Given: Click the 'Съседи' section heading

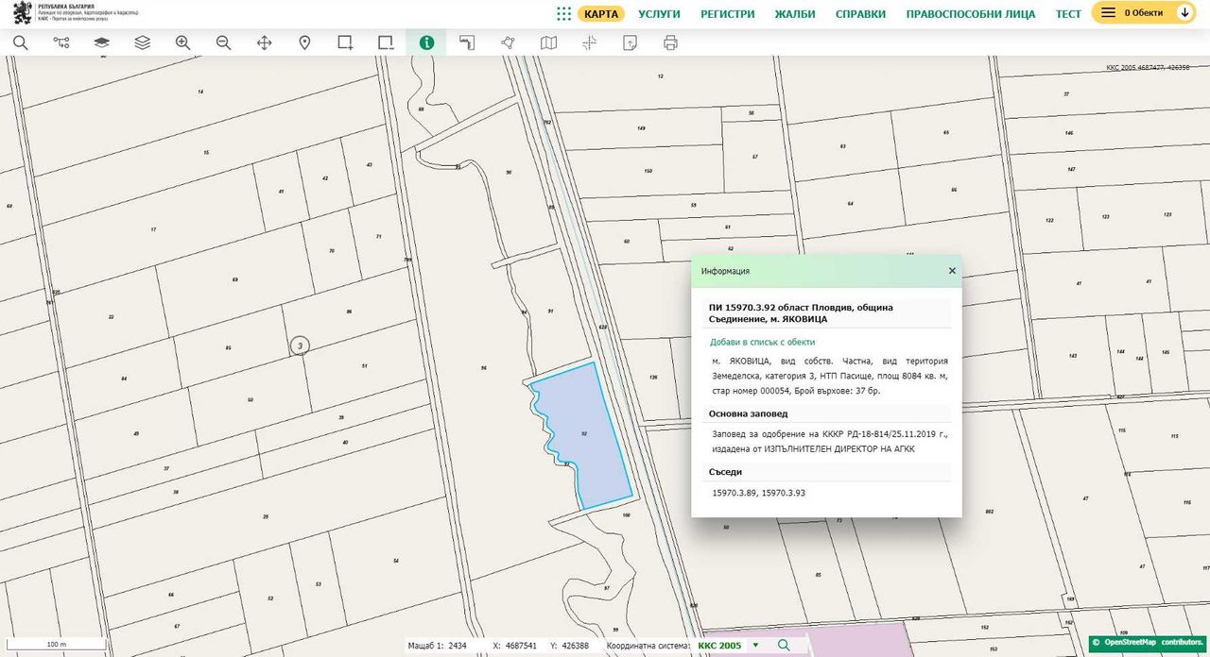Looking at the screenshot, I should pos(726,472).
